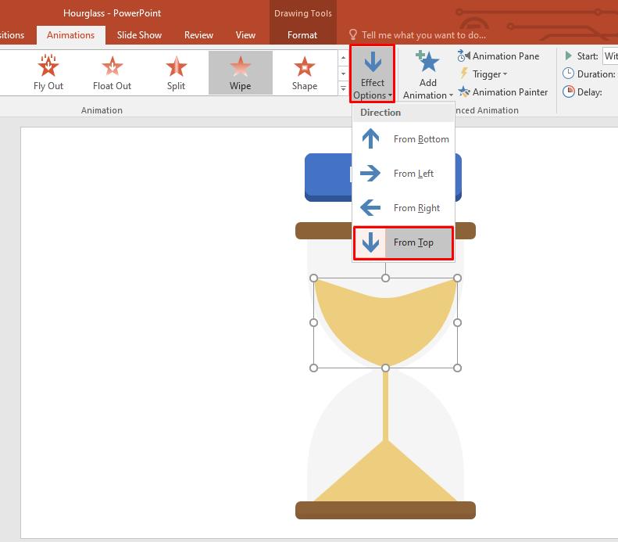The height and width of the screenshot is (542, 618).
Task: Click the blue From Left arrow icon
Action: point(370,173)
